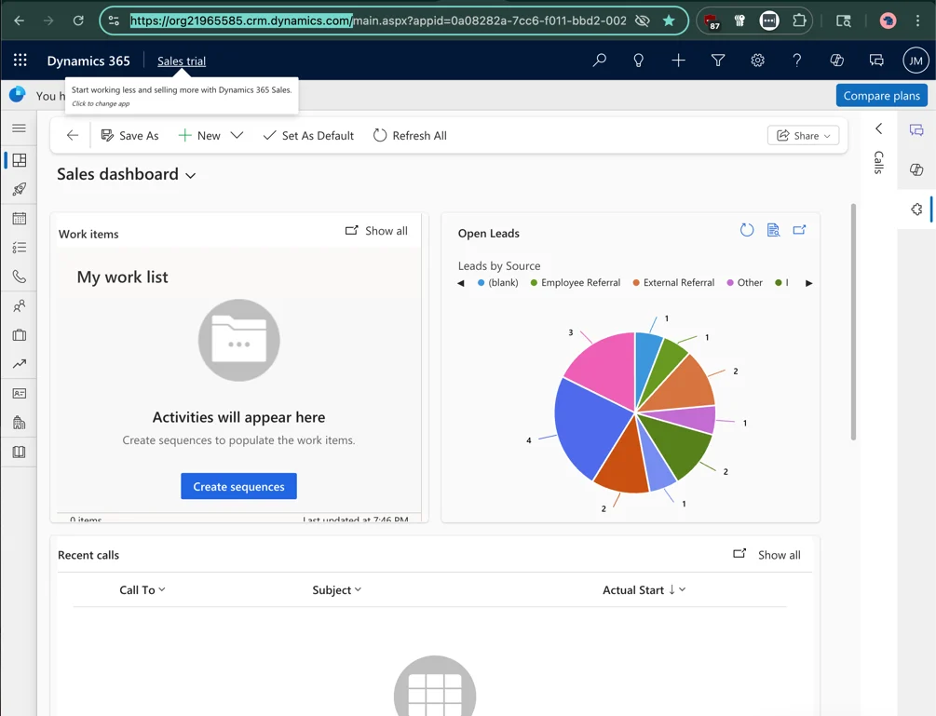Refresh the Open Leads chart
Screen dimensions: 936x716
pos(747,229)
